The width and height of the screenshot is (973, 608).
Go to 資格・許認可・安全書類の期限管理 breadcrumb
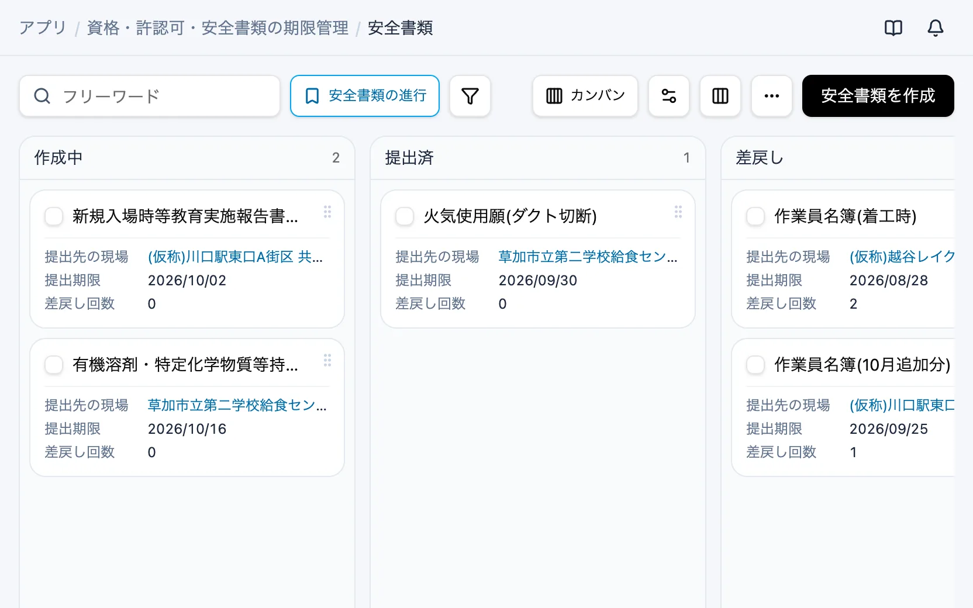(x=218, y=27)
